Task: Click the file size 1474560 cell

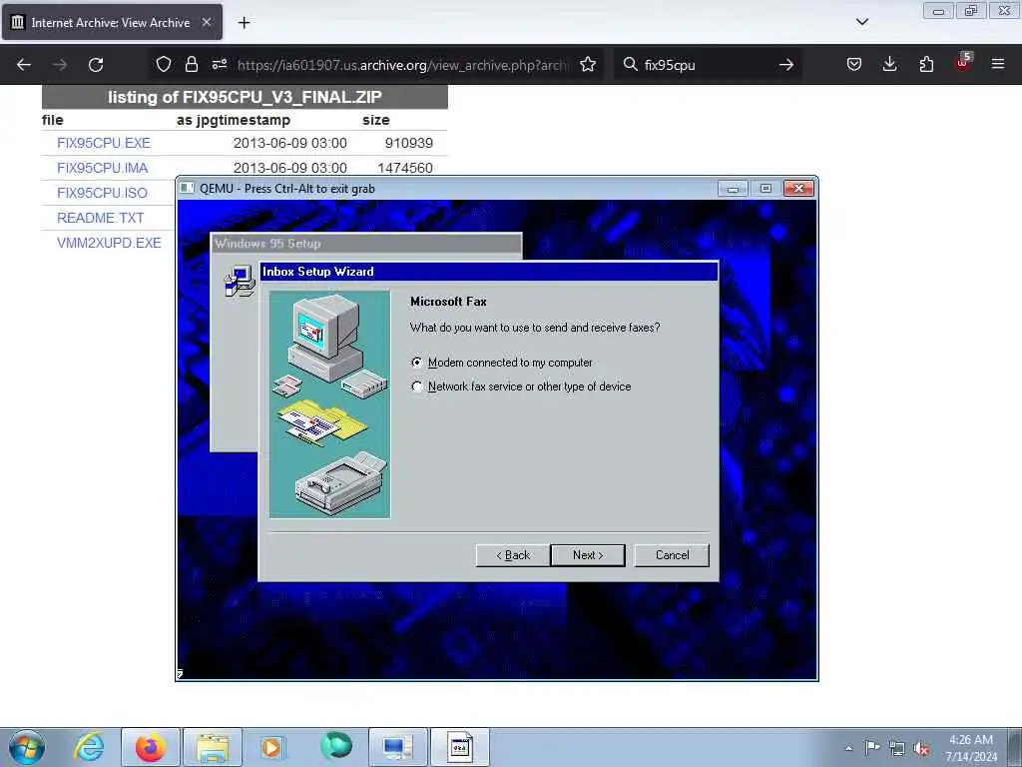Action: click(x=405, y=168)
